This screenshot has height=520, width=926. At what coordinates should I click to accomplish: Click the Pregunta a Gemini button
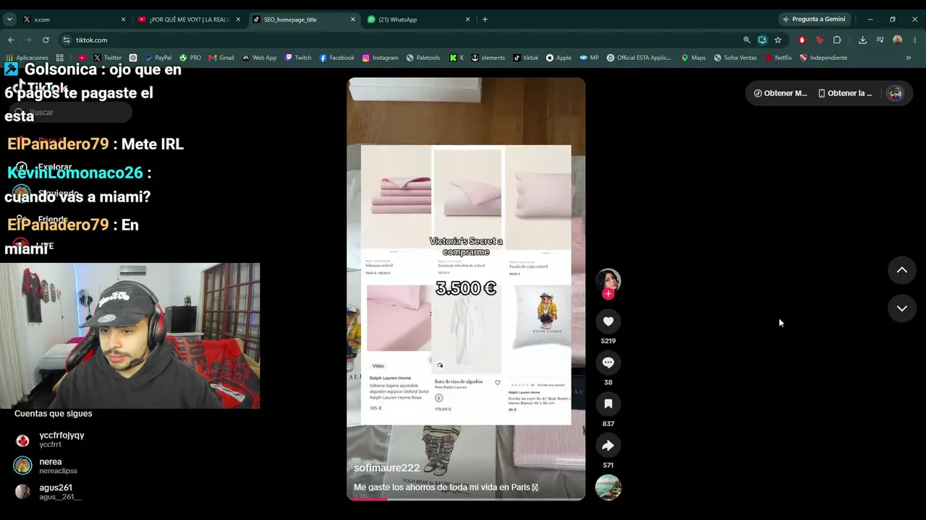(x=814, y=19)
